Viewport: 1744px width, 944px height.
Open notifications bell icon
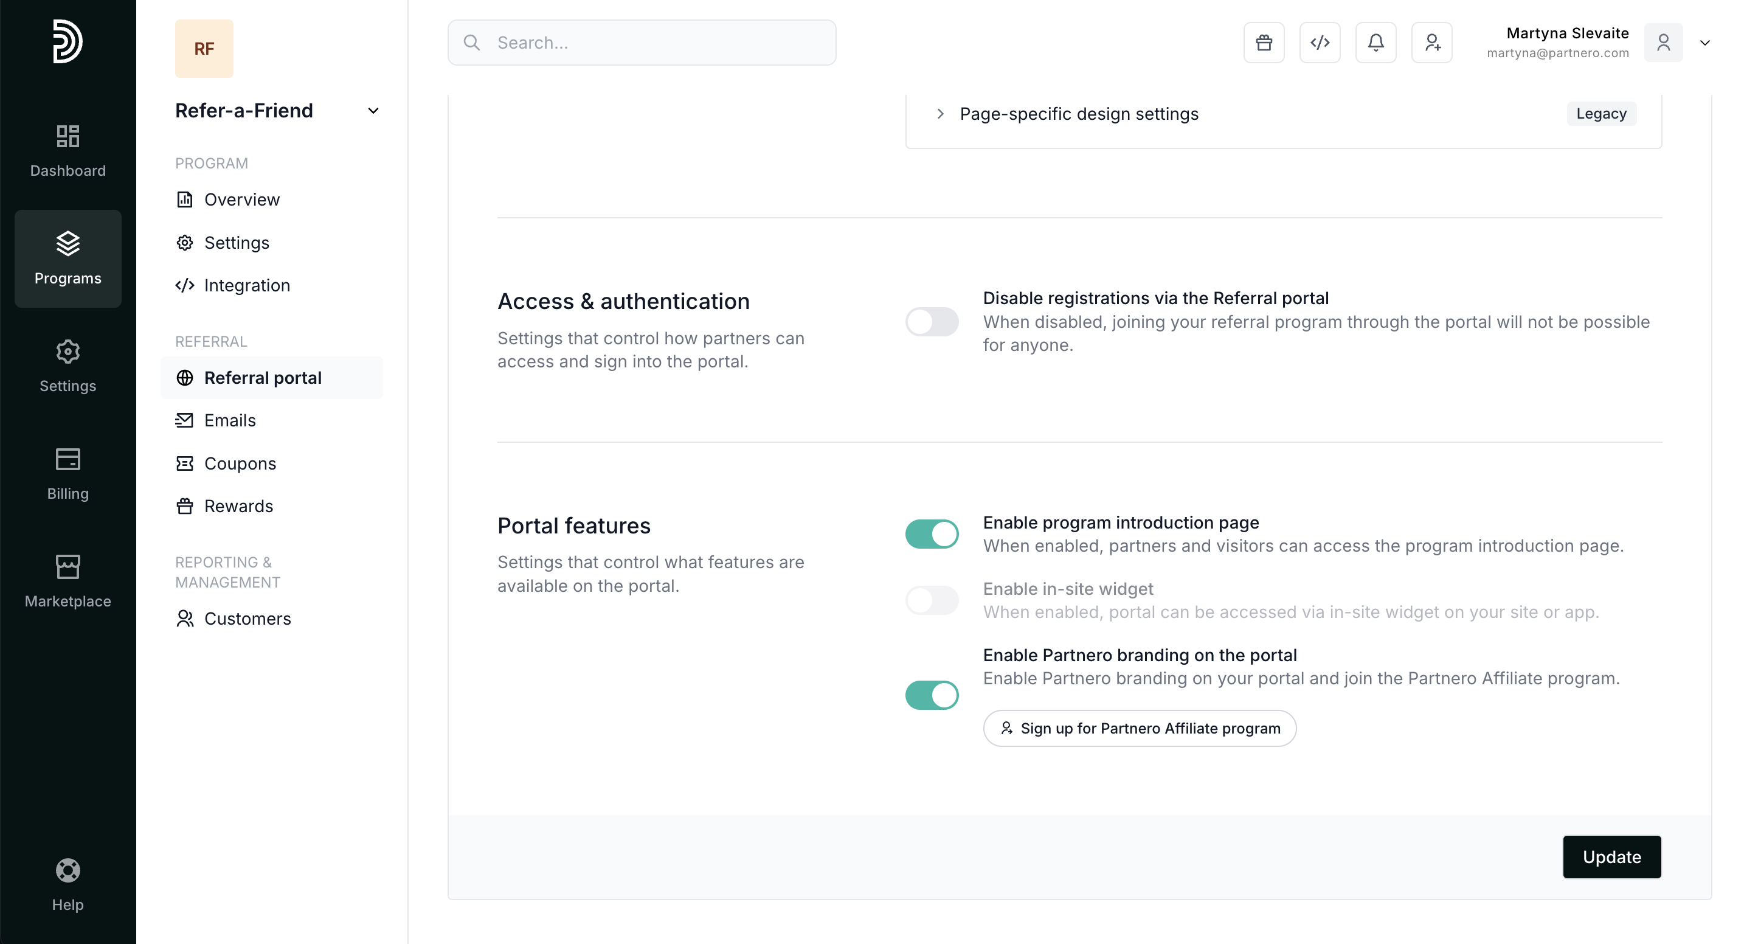tap(1375, 43)
